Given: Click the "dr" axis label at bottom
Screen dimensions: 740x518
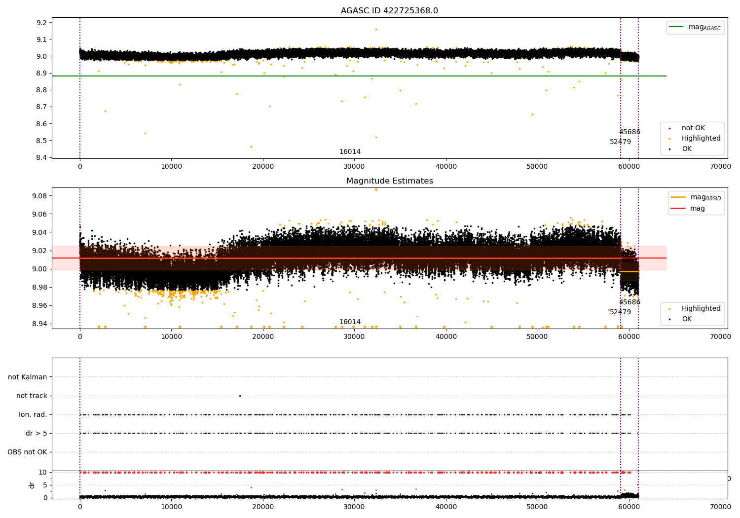Looking at the screenshot, I should coord(32,485).
